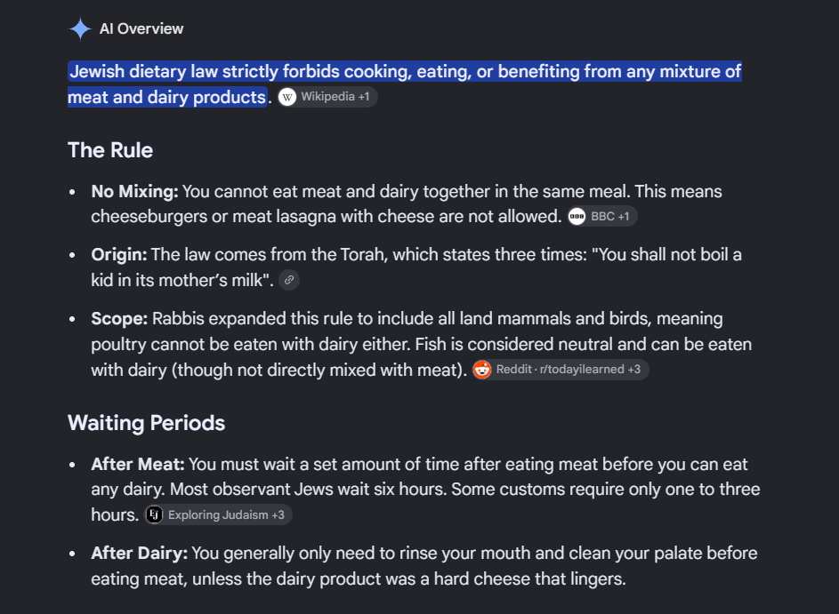Click the AI Overview sparkle icon
Viewport: 839px width, 614px height.
click(x=80, y=28)
